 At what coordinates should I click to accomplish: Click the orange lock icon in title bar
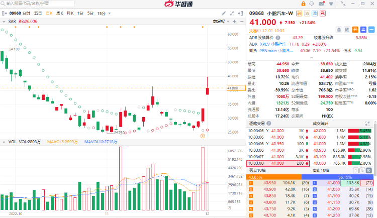click(303, 4)
